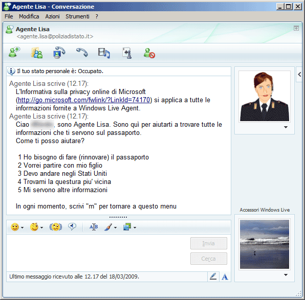Expand dropdown under Agente Lisa's display picture
The image size is (305, 300).
(286, 127)
